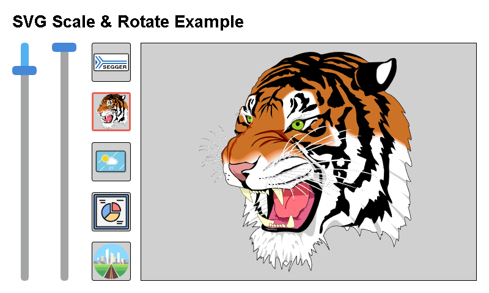Click the 'SVG Scale & Rotate Example' heading
The height and width of the screenshot is (293, 489).
128,22
